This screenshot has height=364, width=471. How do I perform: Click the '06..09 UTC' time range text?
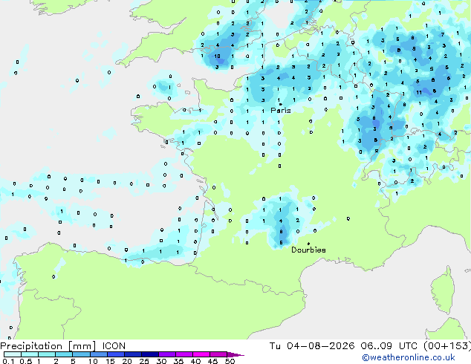coord(389,346)
